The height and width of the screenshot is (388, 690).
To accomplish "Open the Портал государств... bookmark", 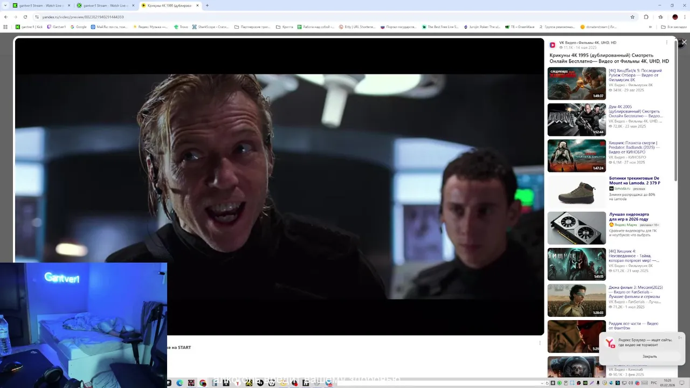I will pyautogui.click(x=398, y=26).
